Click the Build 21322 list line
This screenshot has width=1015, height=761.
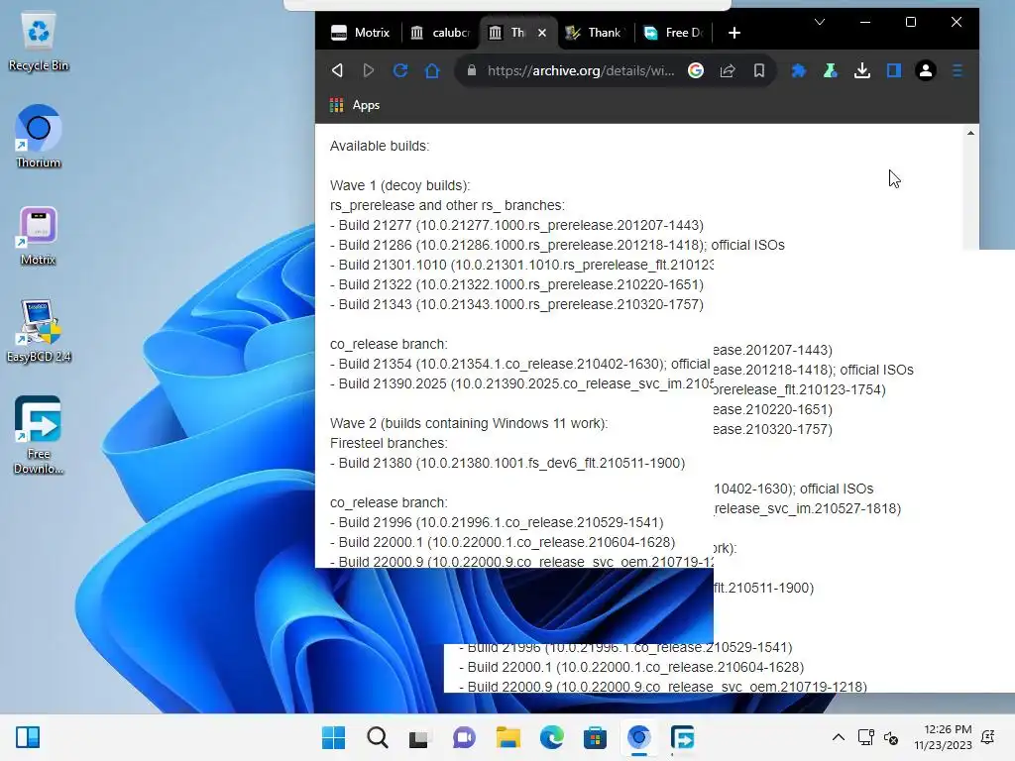[516, 284]
